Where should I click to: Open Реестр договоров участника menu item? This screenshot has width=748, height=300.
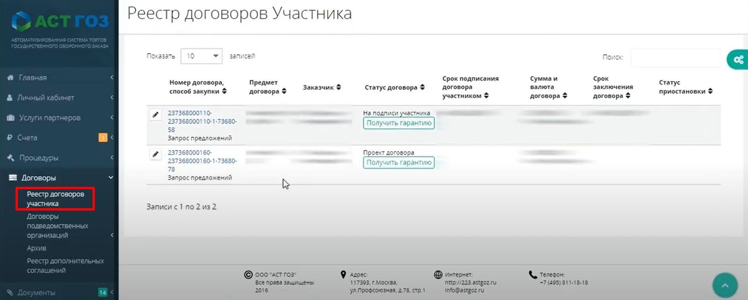tap(55, 199)
